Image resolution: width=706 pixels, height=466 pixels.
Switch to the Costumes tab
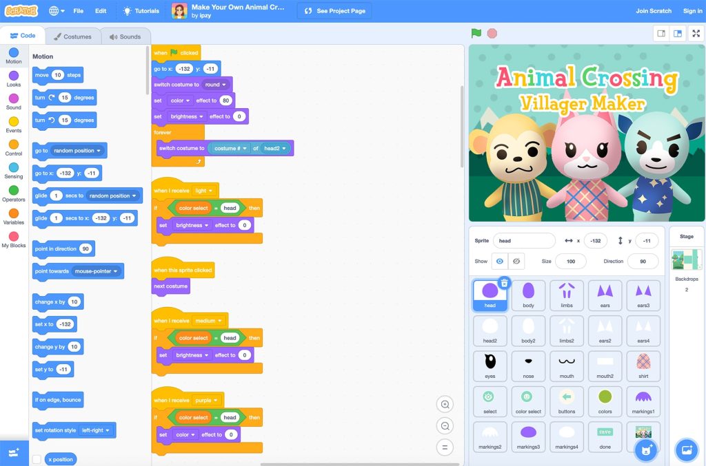pyautogui.click(x=72, y=36)
